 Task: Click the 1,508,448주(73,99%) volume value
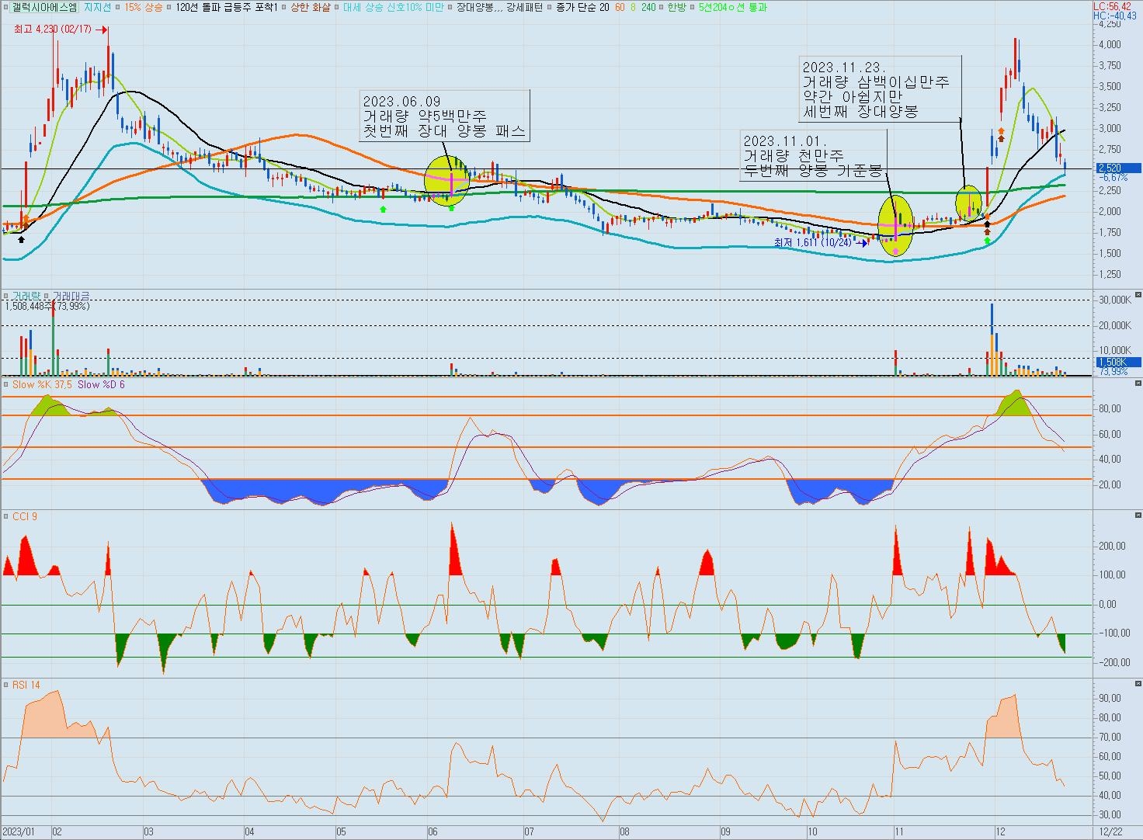47,306
